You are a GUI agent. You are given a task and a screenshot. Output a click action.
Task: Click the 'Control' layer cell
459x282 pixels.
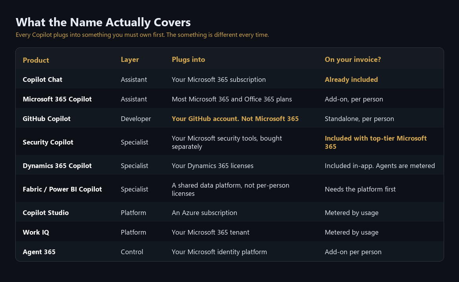coord(132,252)
